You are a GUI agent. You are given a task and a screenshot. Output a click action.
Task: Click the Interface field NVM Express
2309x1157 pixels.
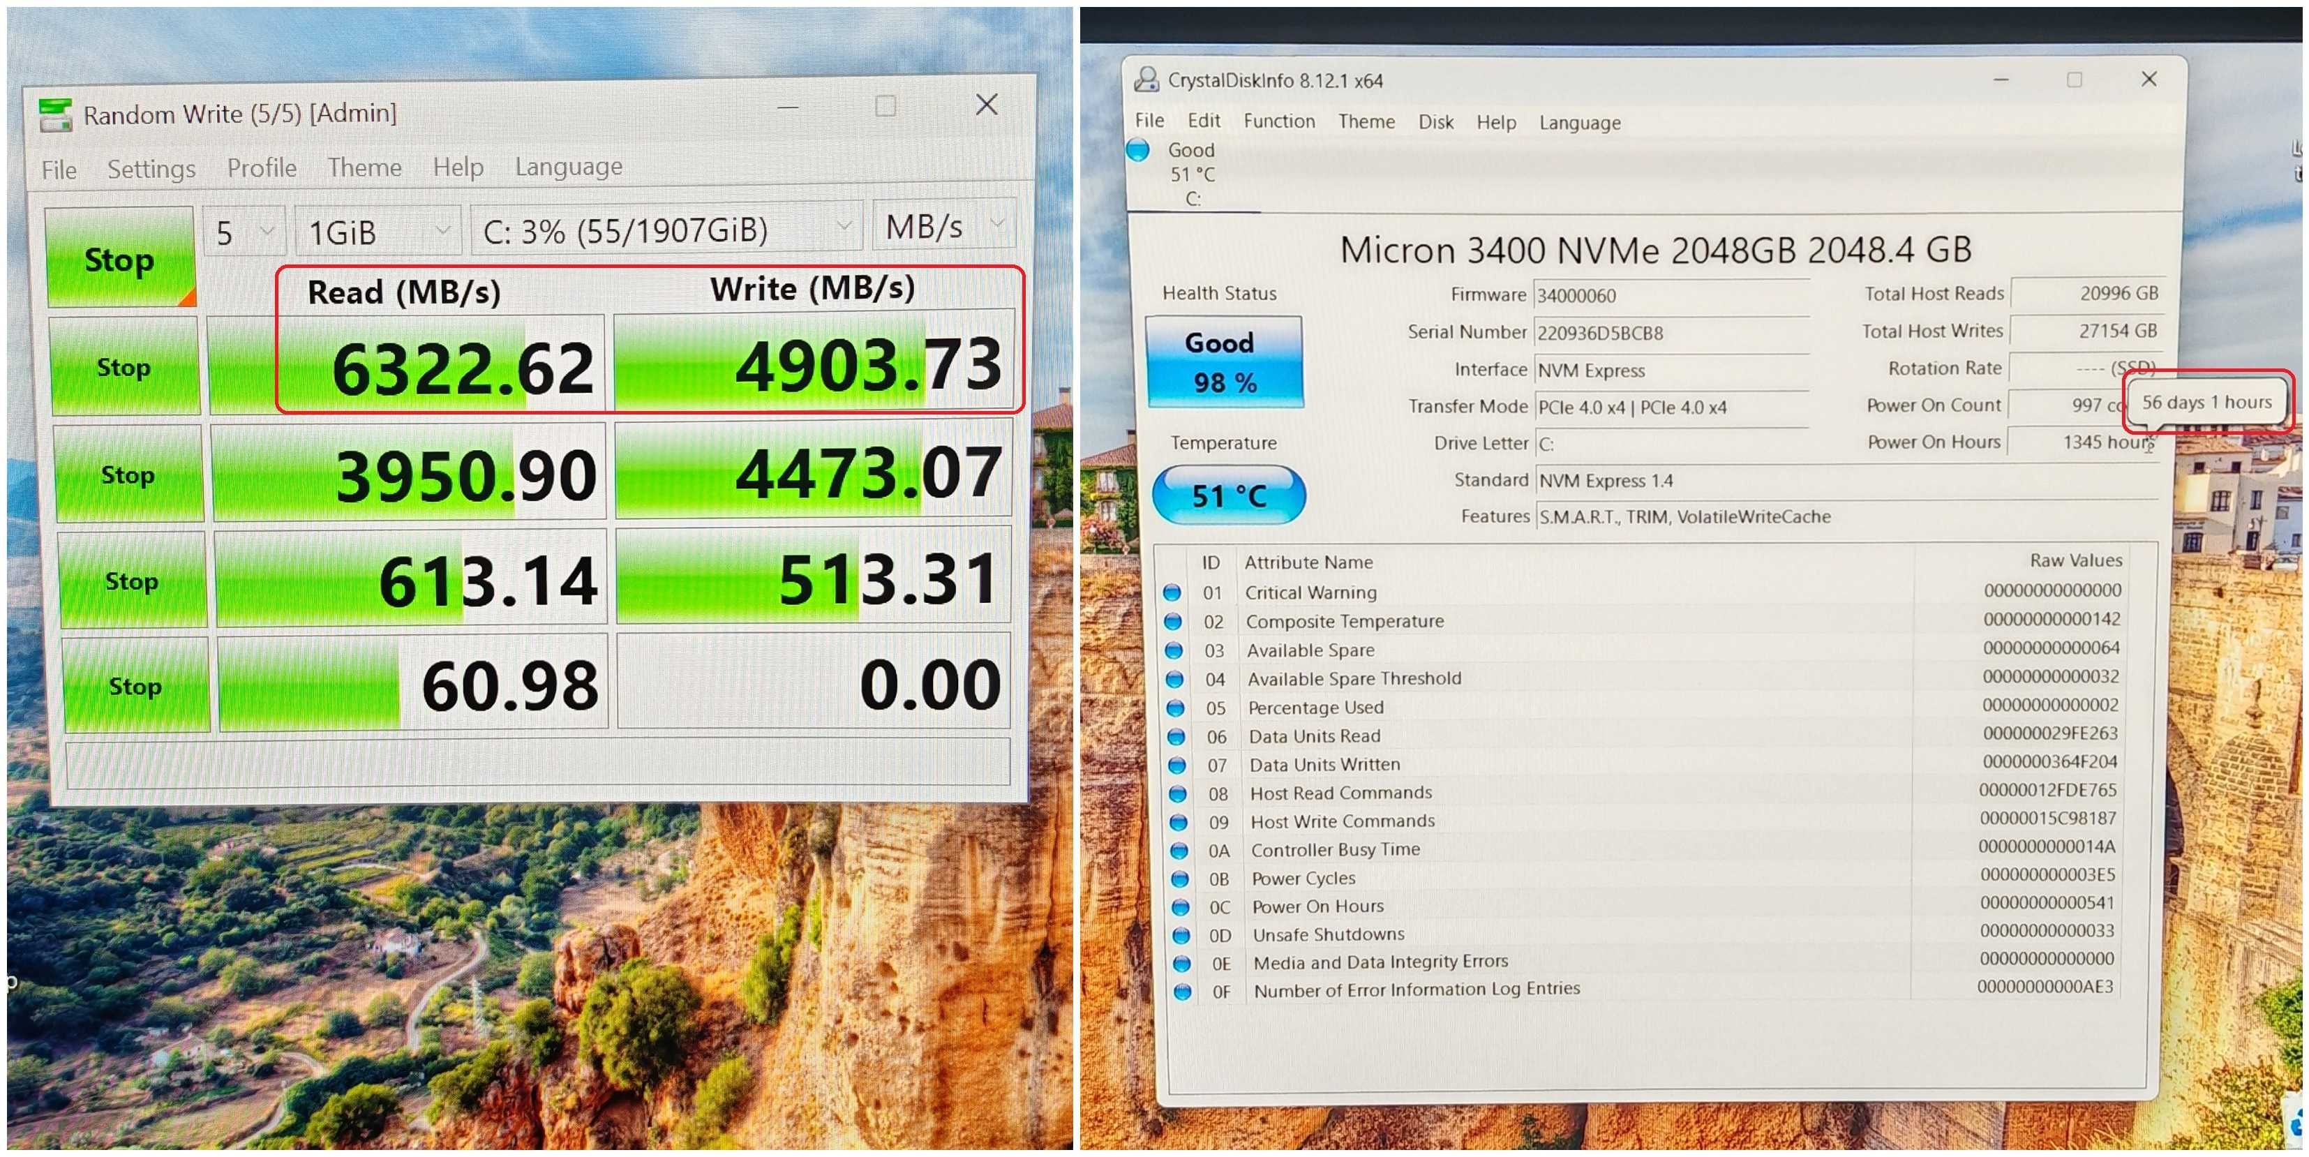pyautogui.click(x=1671, y=370)
